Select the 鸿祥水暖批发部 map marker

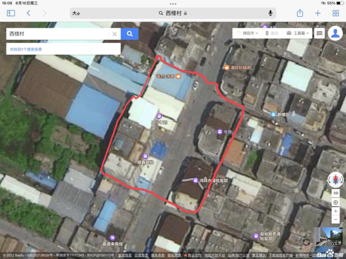tap(195, 180)
